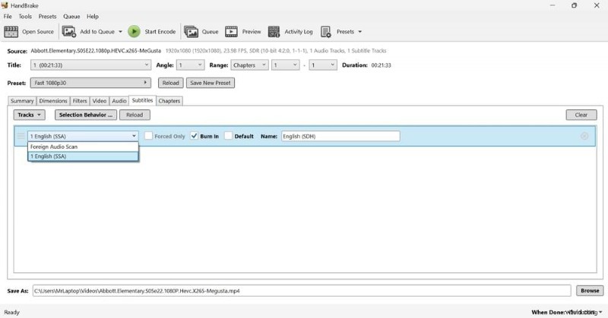608x318 pixels.
Task: Open the File menu
Action: 8,17
